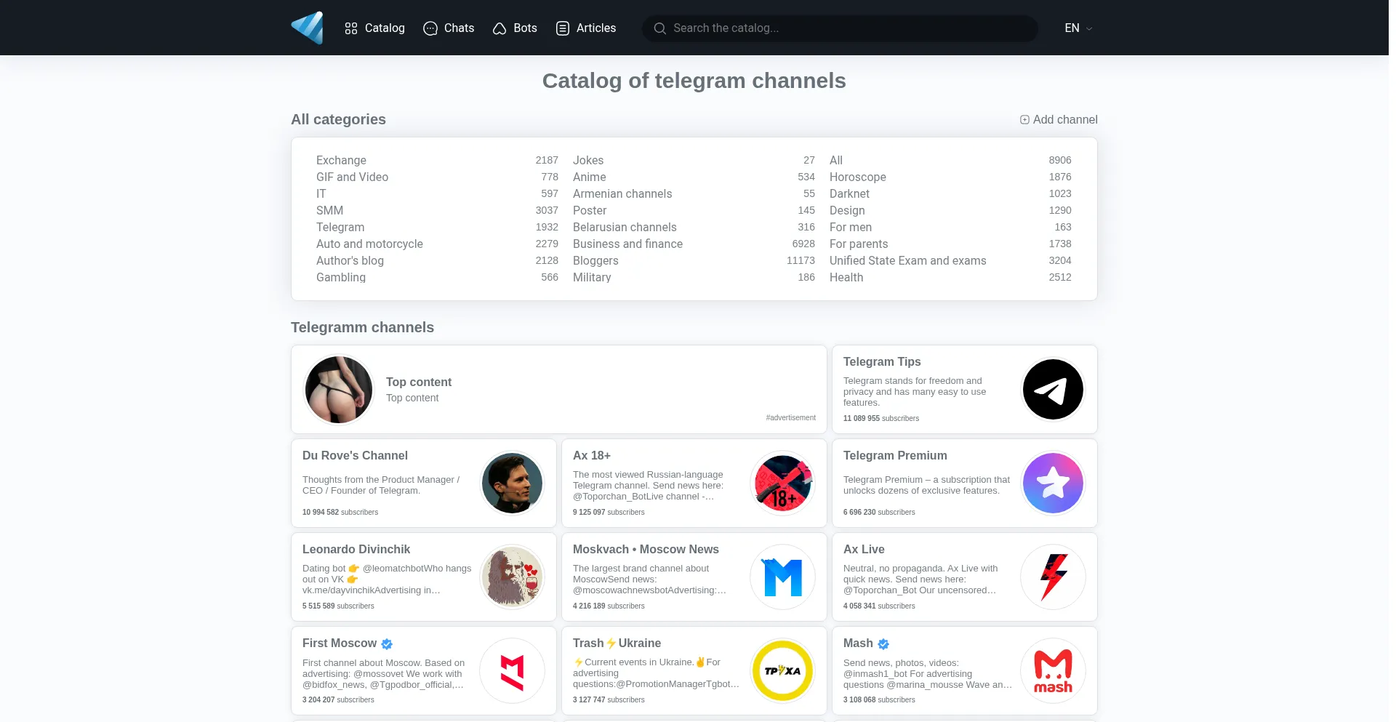The height and width of the screenshot is (722, 1396).
Task: Click the Bots icon in navbar
Action: tap(500, 28)
